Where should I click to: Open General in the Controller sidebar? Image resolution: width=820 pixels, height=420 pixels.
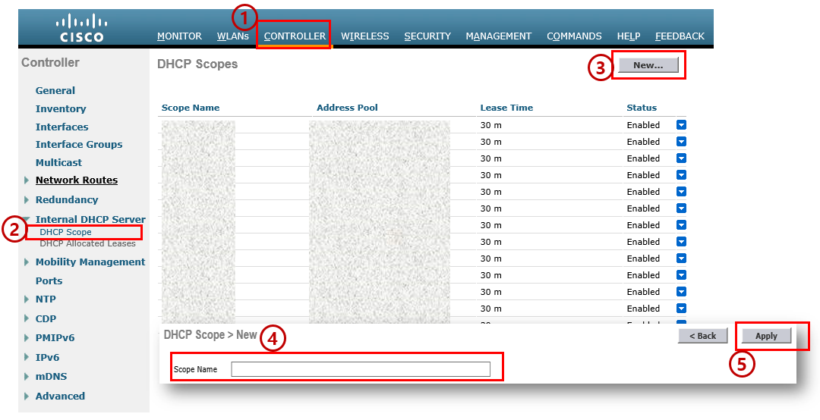(x=55, y=90)
